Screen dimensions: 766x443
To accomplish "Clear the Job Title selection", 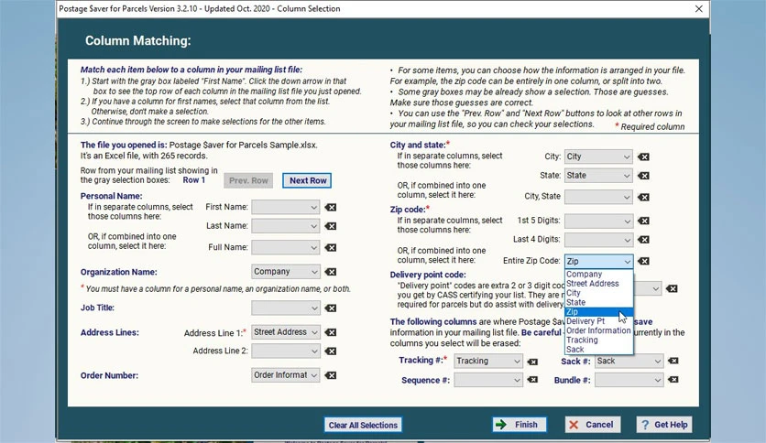I will pos(331,308).
